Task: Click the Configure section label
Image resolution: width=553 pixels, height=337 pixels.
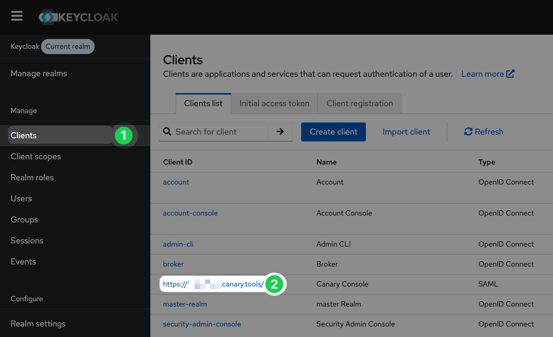Action: point(27,299)
